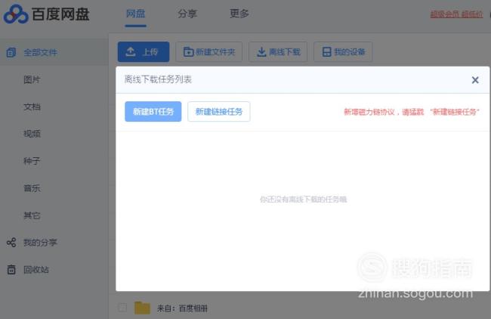Switch to the 分享 tab
The image size is (491, 319).
pyautogui.click(x=187, y=14)
